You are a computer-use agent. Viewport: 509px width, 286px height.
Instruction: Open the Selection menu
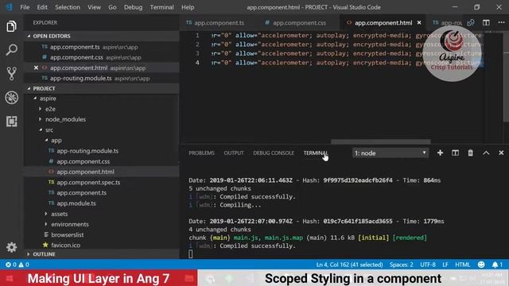click(x=67, y=7)
